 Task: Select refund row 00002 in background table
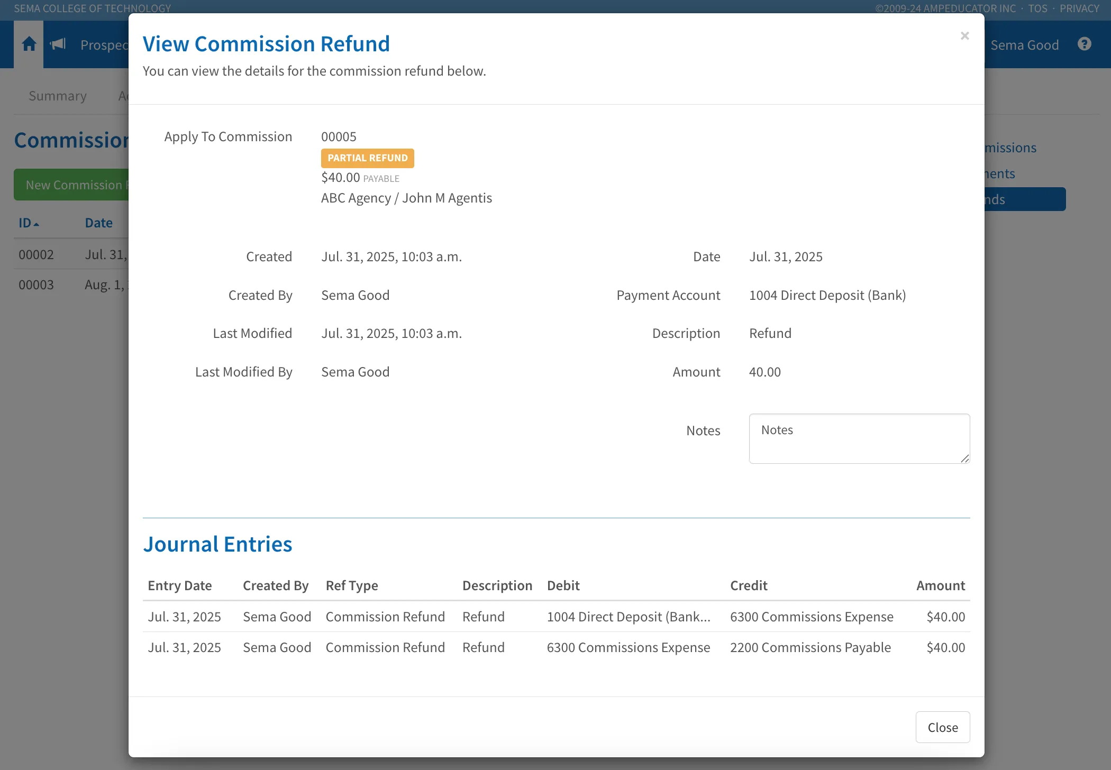71,255
